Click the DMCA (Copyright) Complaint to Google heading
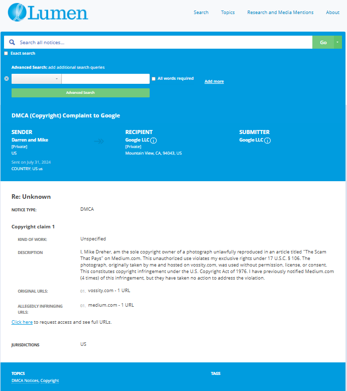This screenshot has height=391, width=347. click(66, 115)
